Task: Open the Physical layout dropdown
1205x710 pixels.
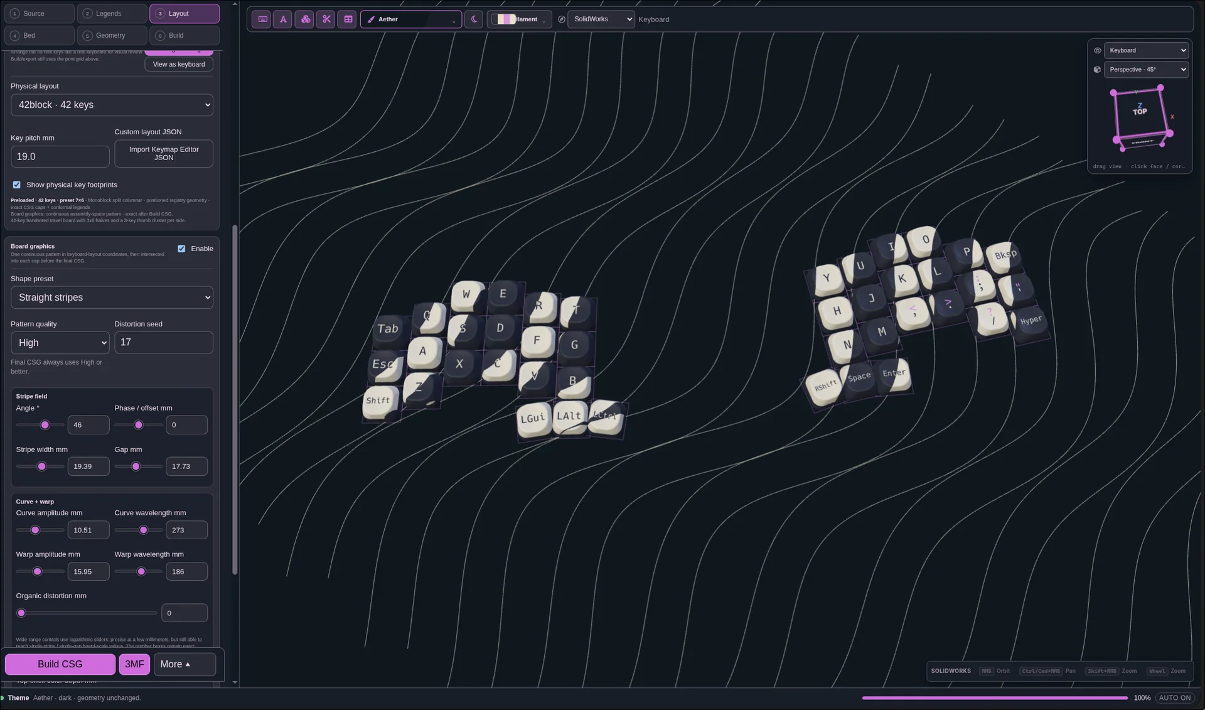Action: point(112,105)
